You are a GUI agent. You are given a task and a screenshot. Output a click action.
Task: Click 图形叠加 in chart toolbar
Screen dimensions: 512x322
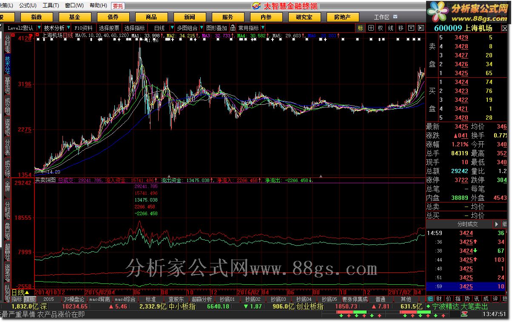217,28
